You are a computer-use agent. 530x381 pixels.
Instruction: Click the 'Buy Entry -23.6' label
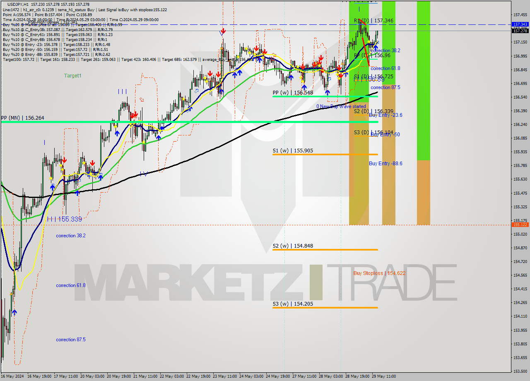[385, 115]
